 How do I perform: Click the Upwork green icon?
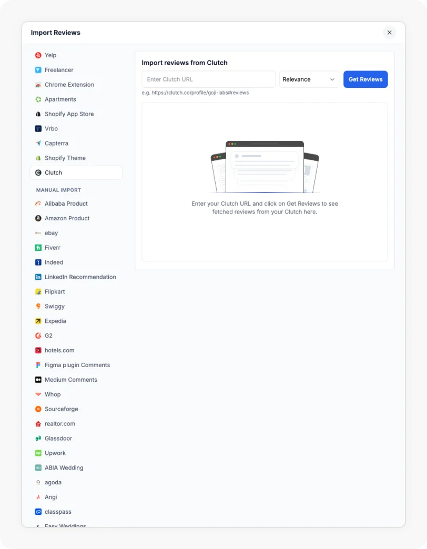point(38,453)
